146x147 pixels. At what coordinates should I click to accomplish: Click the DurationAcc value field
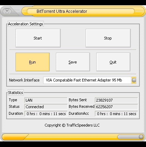(116, 114)
